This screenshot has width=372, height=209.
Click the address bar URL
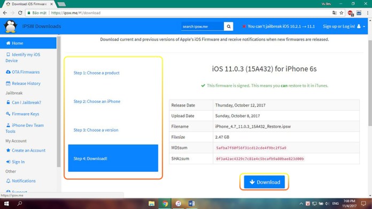click(76, 13)
